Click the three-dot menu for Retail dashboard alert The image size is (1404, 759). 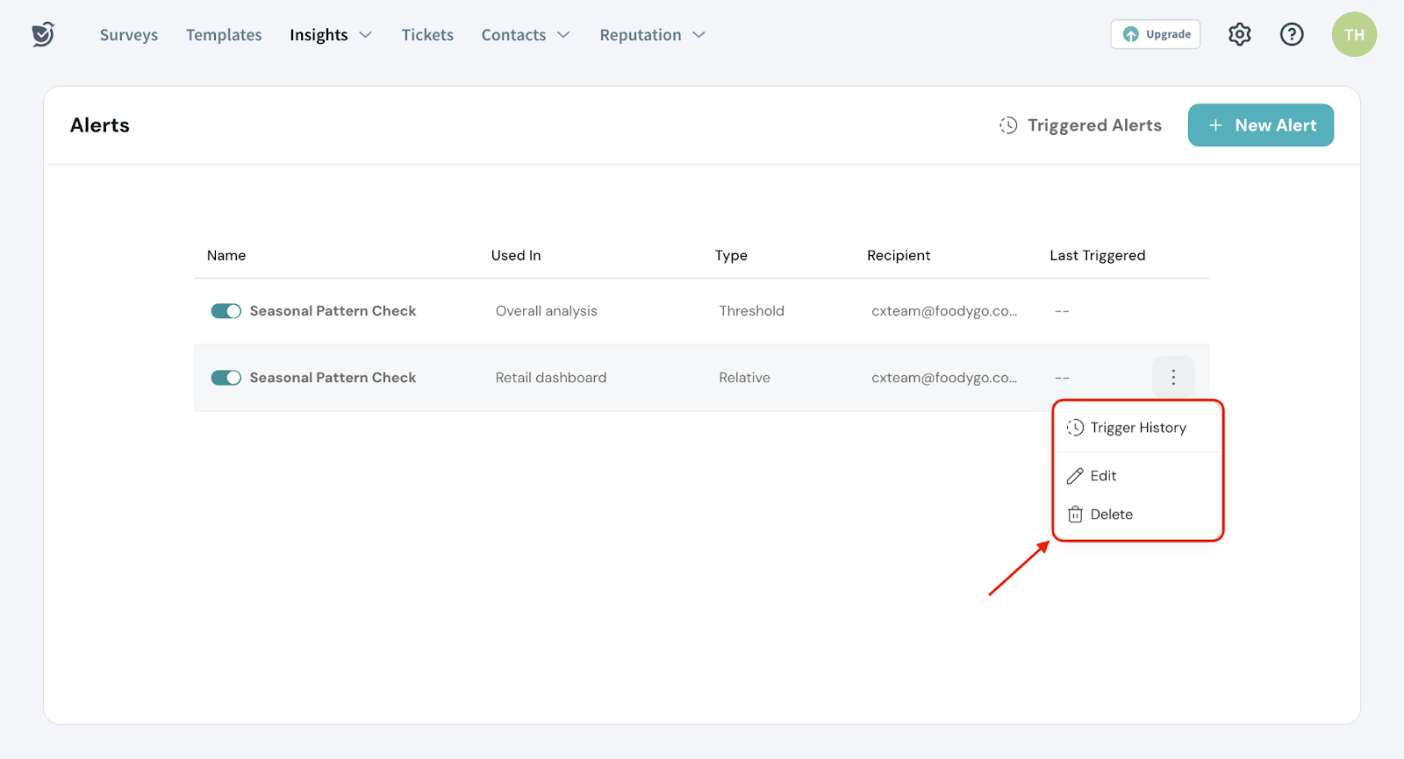click(x=1172, y=377)
